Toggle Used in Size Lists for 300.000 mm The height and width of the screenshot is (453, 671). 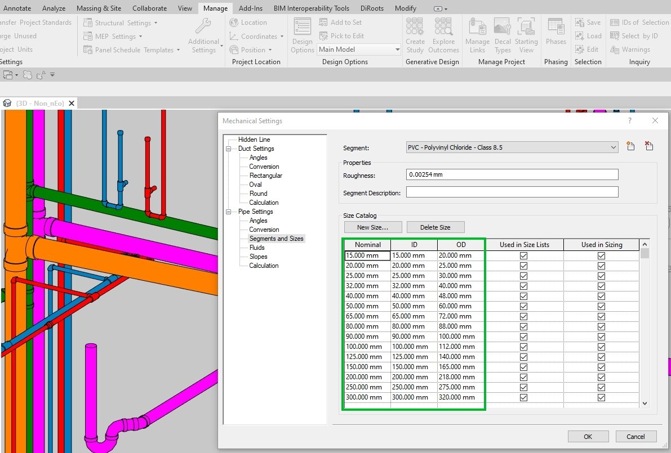pos(523,397)
